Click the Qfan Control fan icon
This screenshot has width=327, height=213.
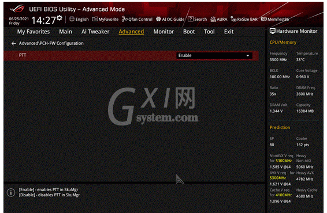tap(124, 19)
